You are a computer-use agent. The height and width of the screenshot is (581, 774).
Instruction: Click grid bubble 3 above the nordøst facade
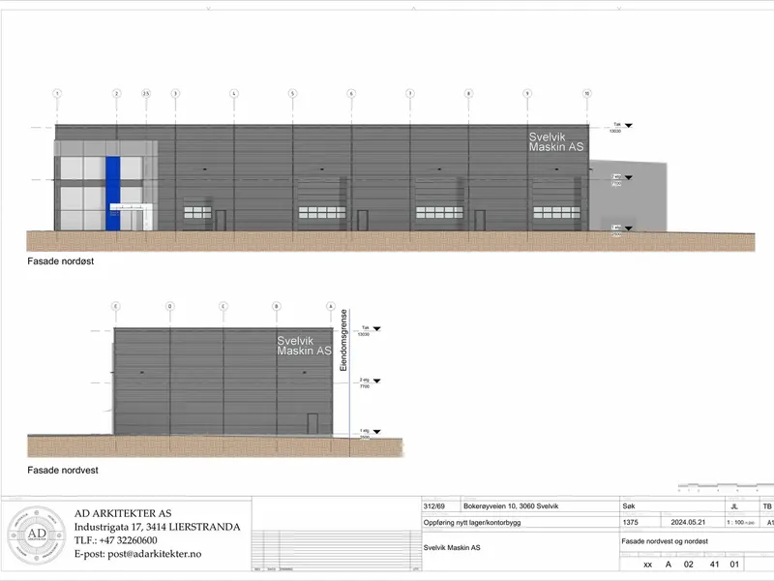pos(175,93)
